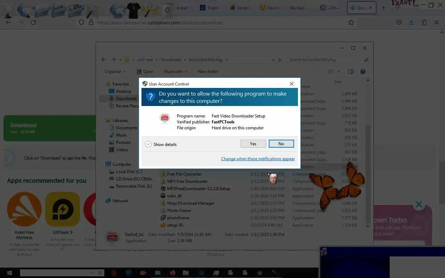Open the 'Change when these notifications appear' link
Viewport: 445px width, 278px height.
(258, 159)
